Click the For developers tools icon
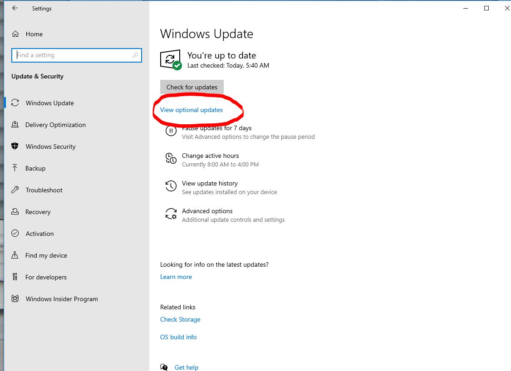The width and height of the screenshot is (511, 371). pos(15,277)
